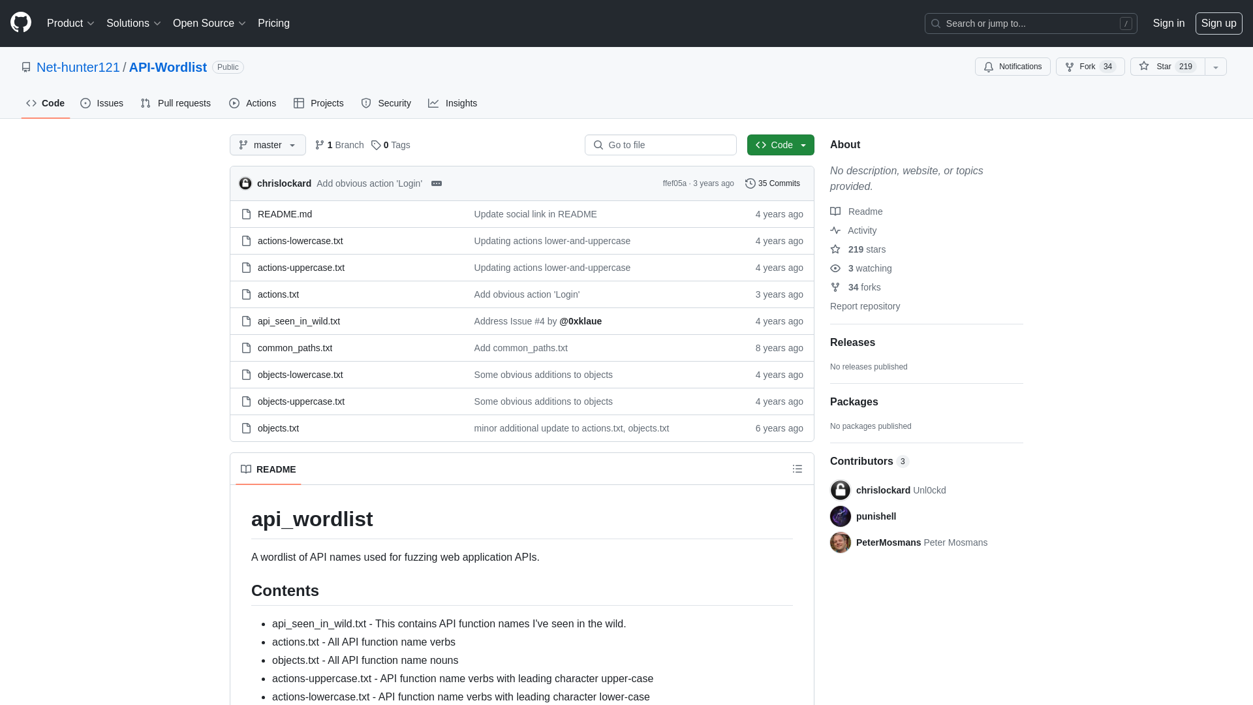Go to the Pull requests tab
This screenshot has width=1253, height=705.
coord(176,103)
